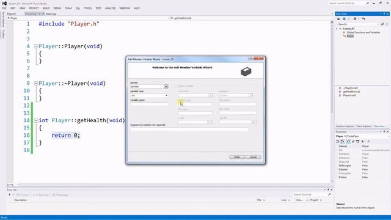391x220 pixels.
Task: Open the editor zoom level dropdown
Action: (x=16, y=185)
